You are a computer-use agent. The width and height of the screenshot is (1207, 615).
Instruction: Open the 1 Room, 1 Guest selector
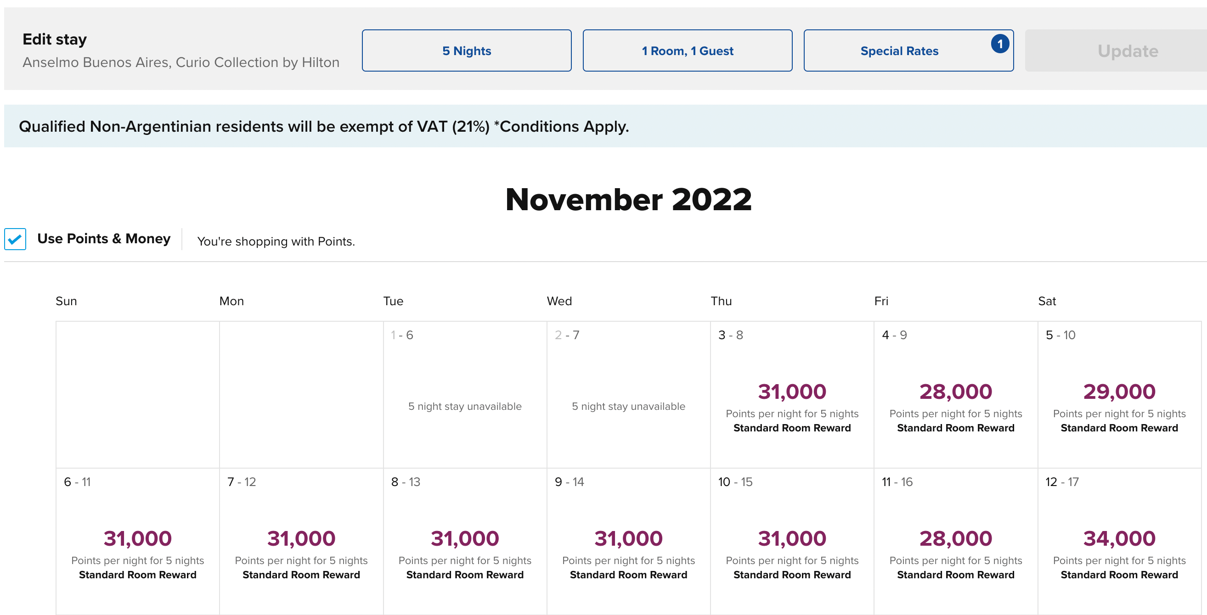click(687, 50)
